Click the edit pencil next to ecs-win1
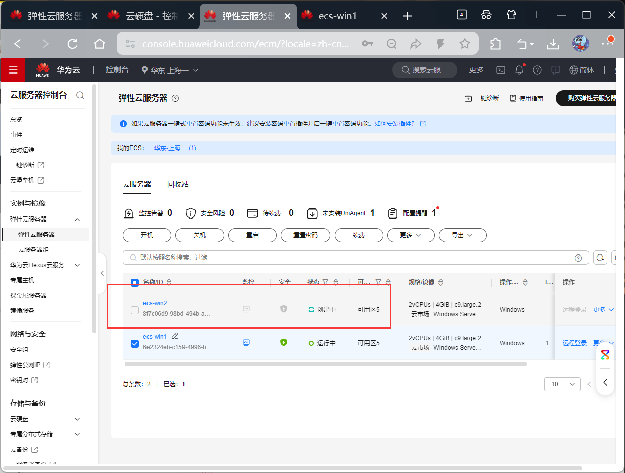This screenshot has width=625, height=473. point(175,336)
